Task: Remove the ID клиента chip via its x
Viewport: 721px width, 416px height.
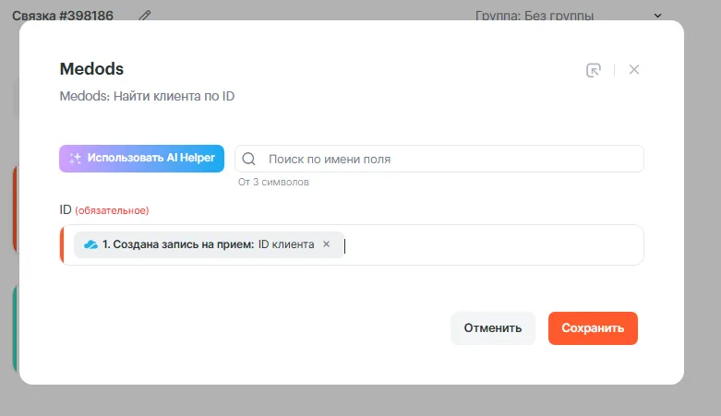Action: [x=326, y=244]
